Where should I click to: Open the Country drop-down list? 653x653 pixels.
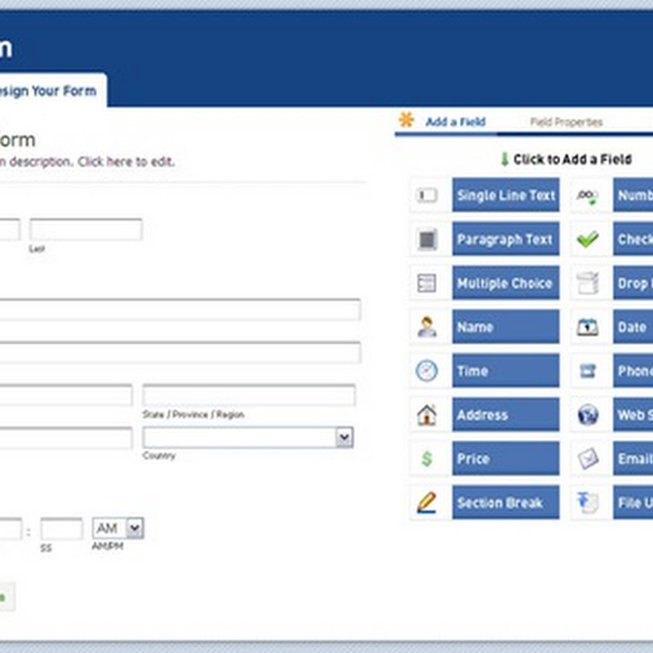click(343, 438)
